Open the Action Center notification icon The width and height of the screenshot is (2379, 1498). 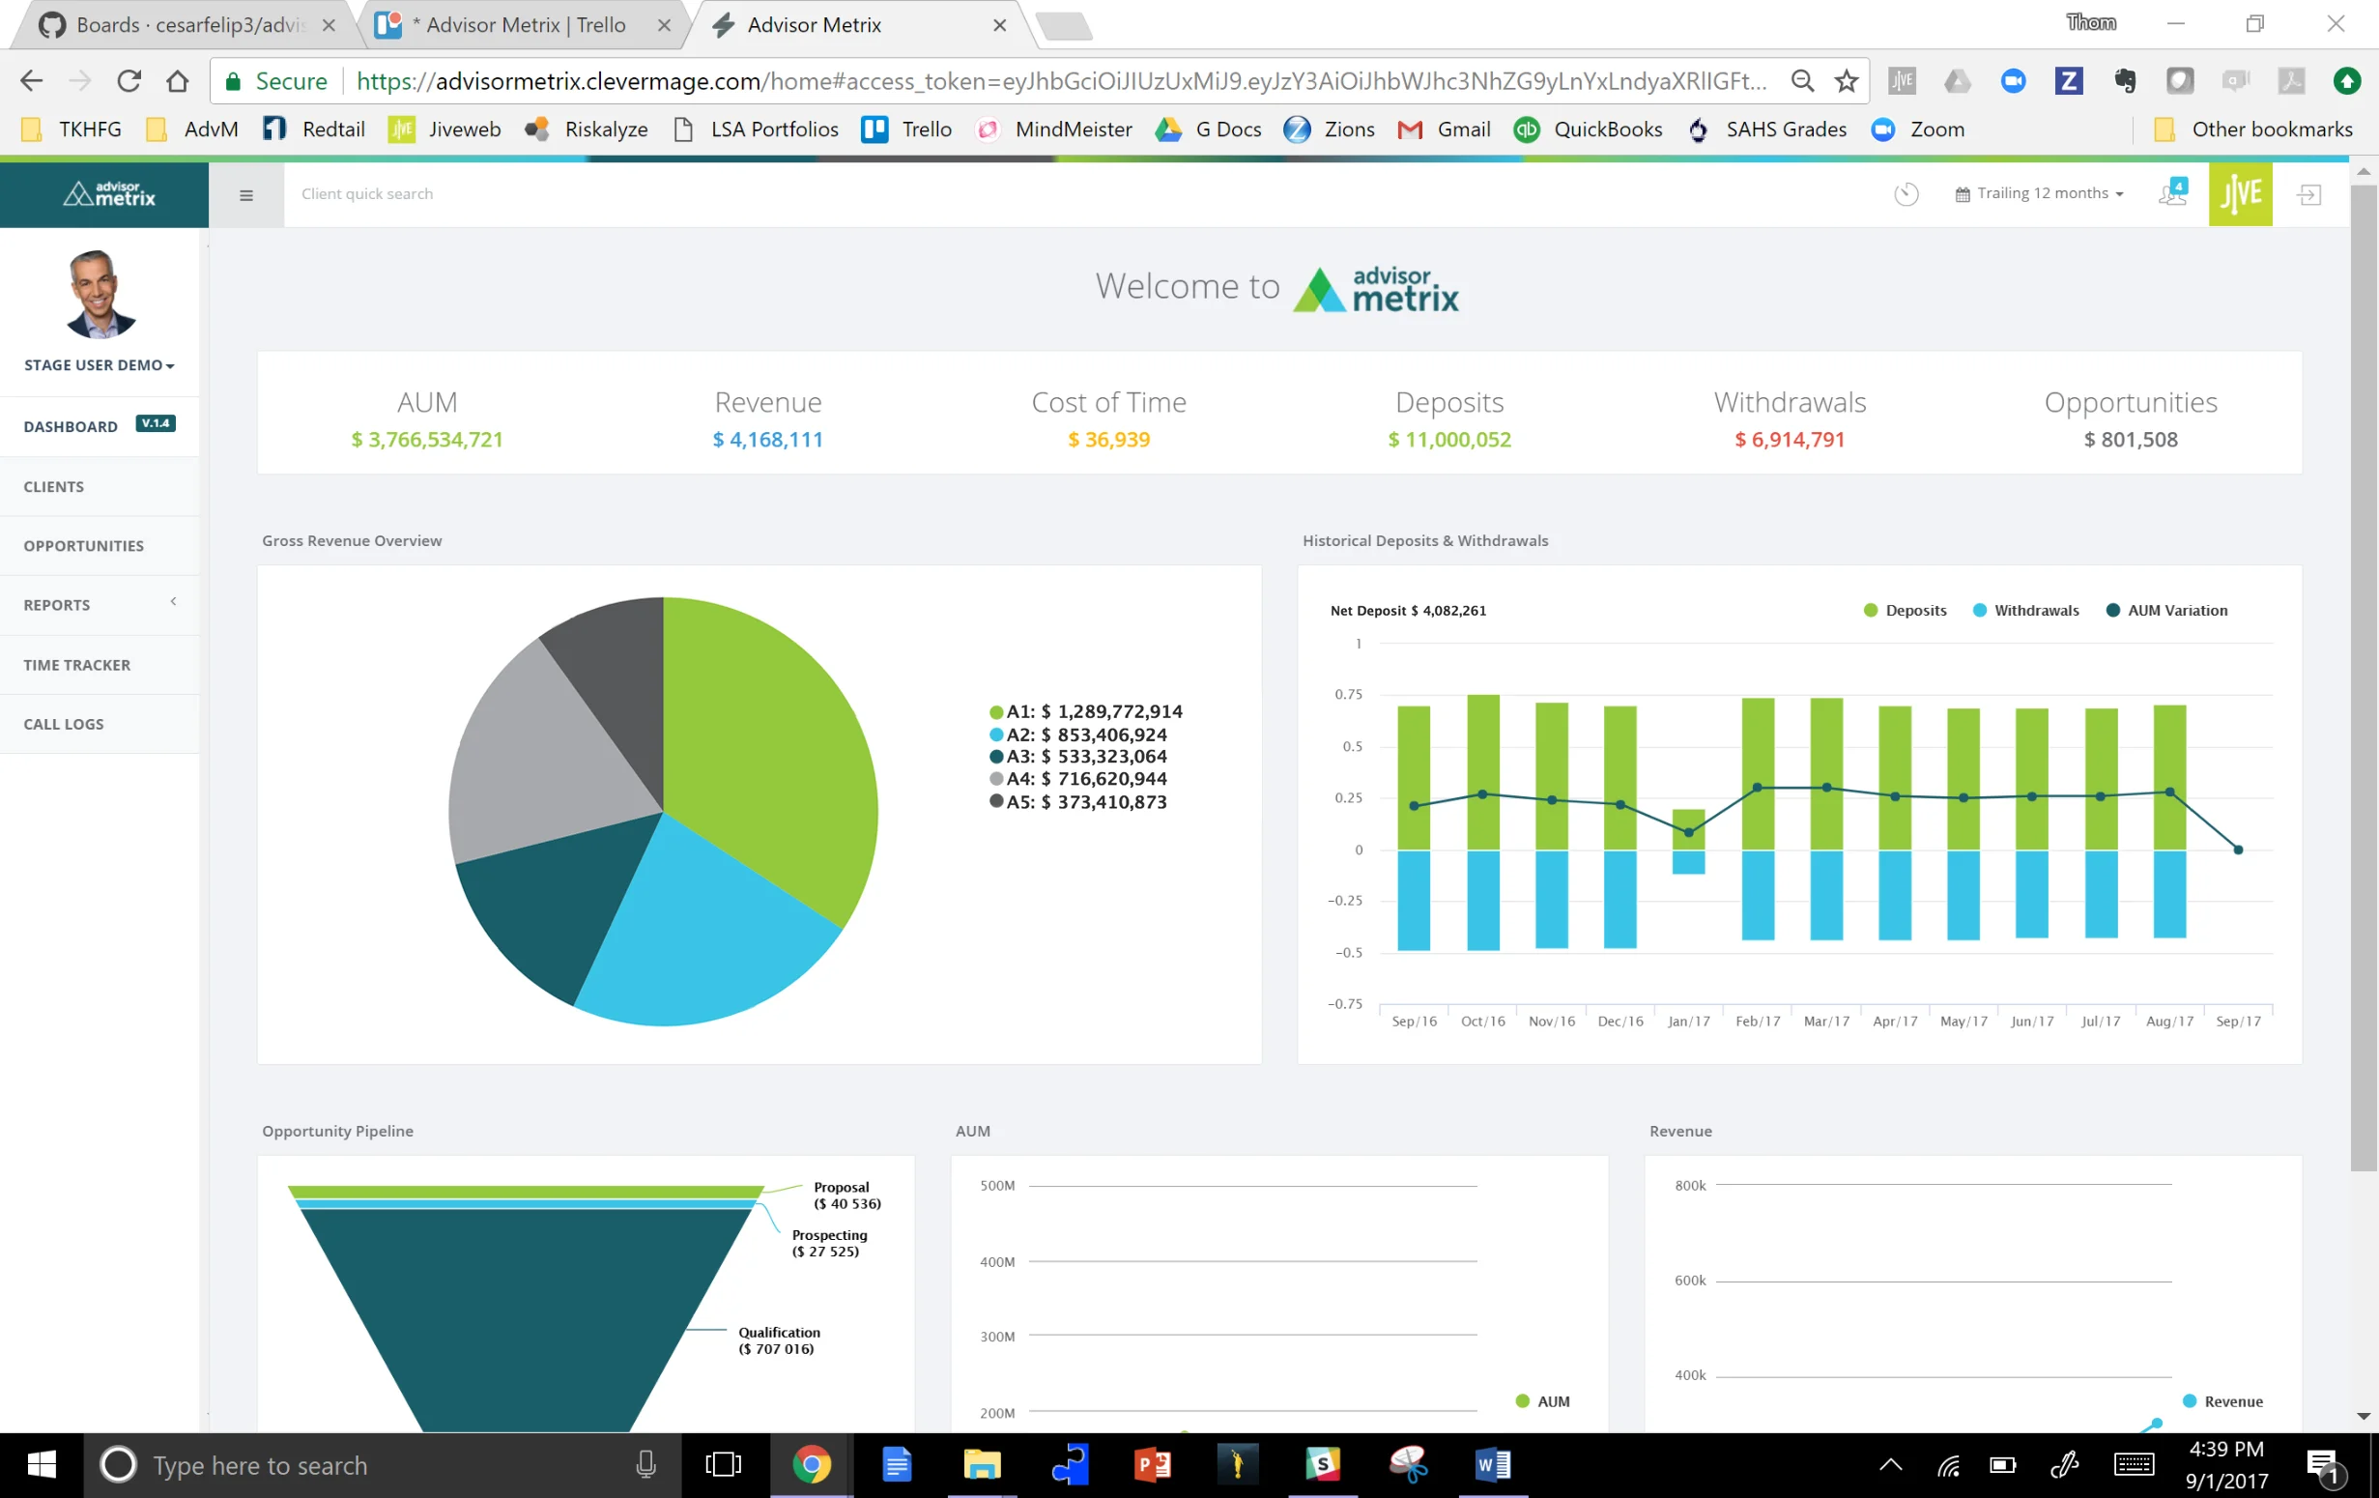click(2325, 1466)
